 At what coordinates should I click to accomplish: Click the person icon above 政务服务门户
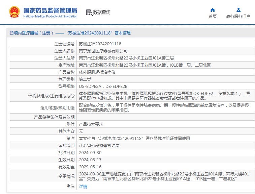[x=238, y=10]
